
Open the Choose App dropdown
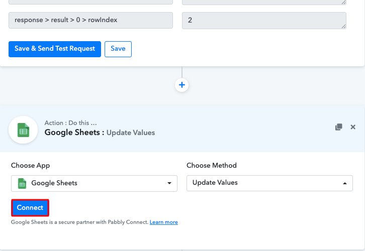click(x=95, y=183)
